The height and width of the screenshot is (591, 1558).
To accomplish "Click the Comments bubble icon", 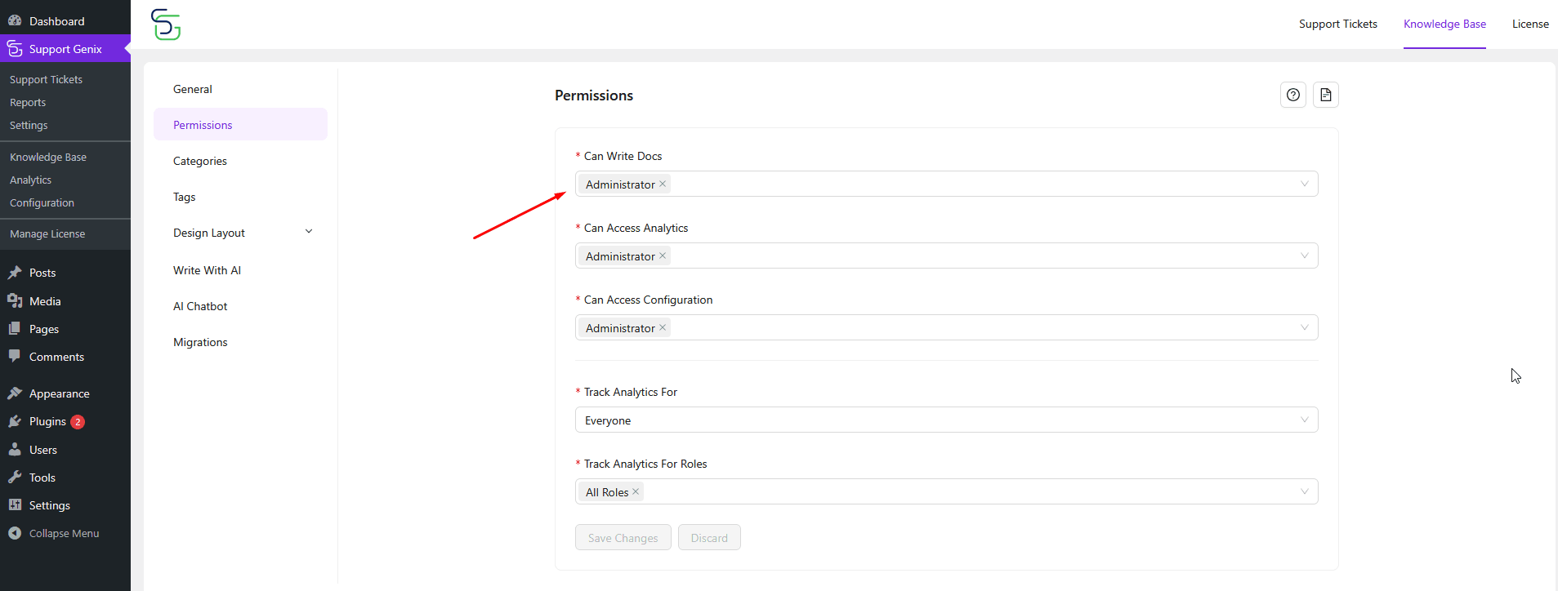I will coord(15,357).
